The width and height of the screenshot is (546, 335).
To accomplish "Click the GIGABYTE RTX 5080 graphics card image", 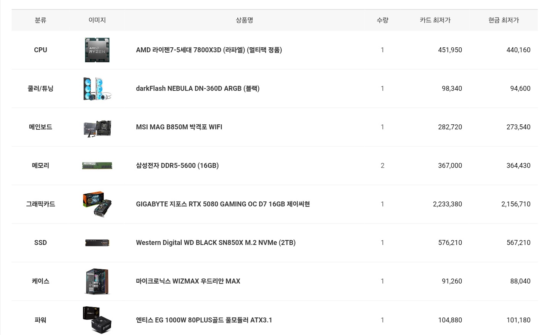I will pyautogui.click(x=97, y=204).
